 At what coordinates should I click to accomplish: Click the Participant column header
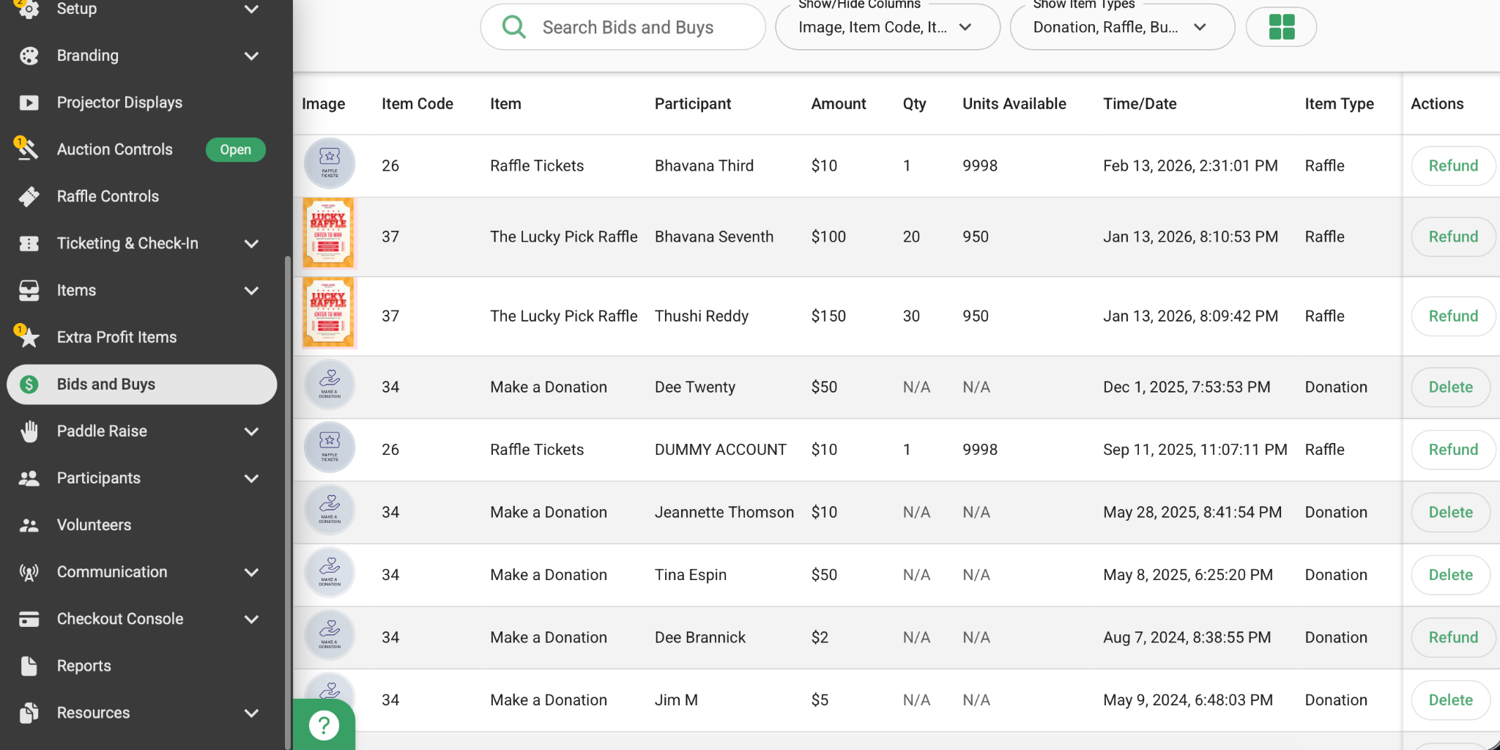click(693, 103)
